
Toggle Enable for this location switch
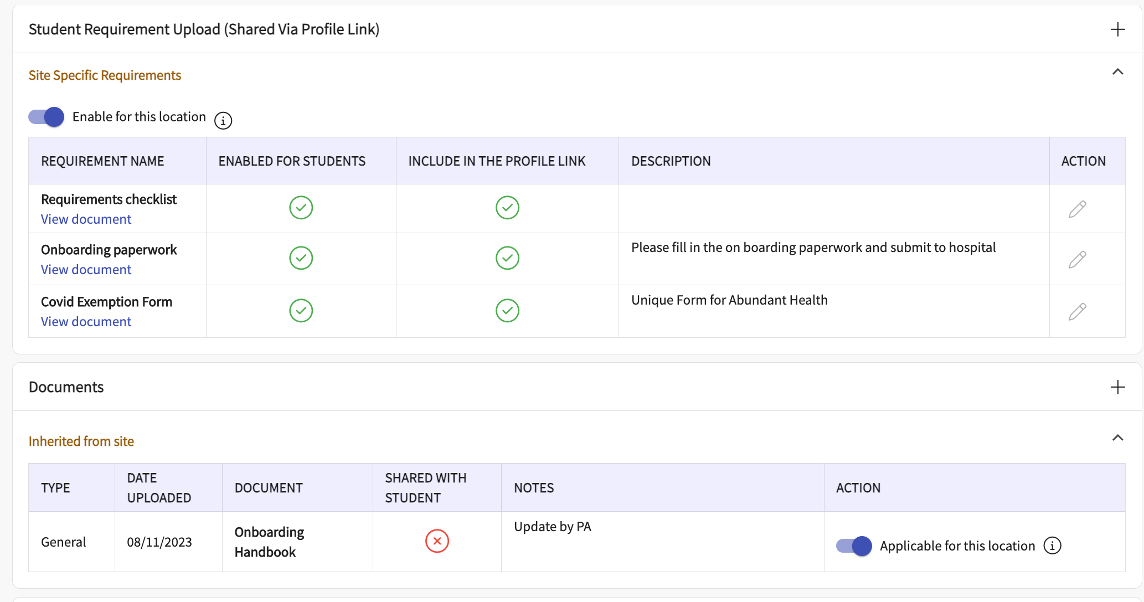click(x=47, y=117)
